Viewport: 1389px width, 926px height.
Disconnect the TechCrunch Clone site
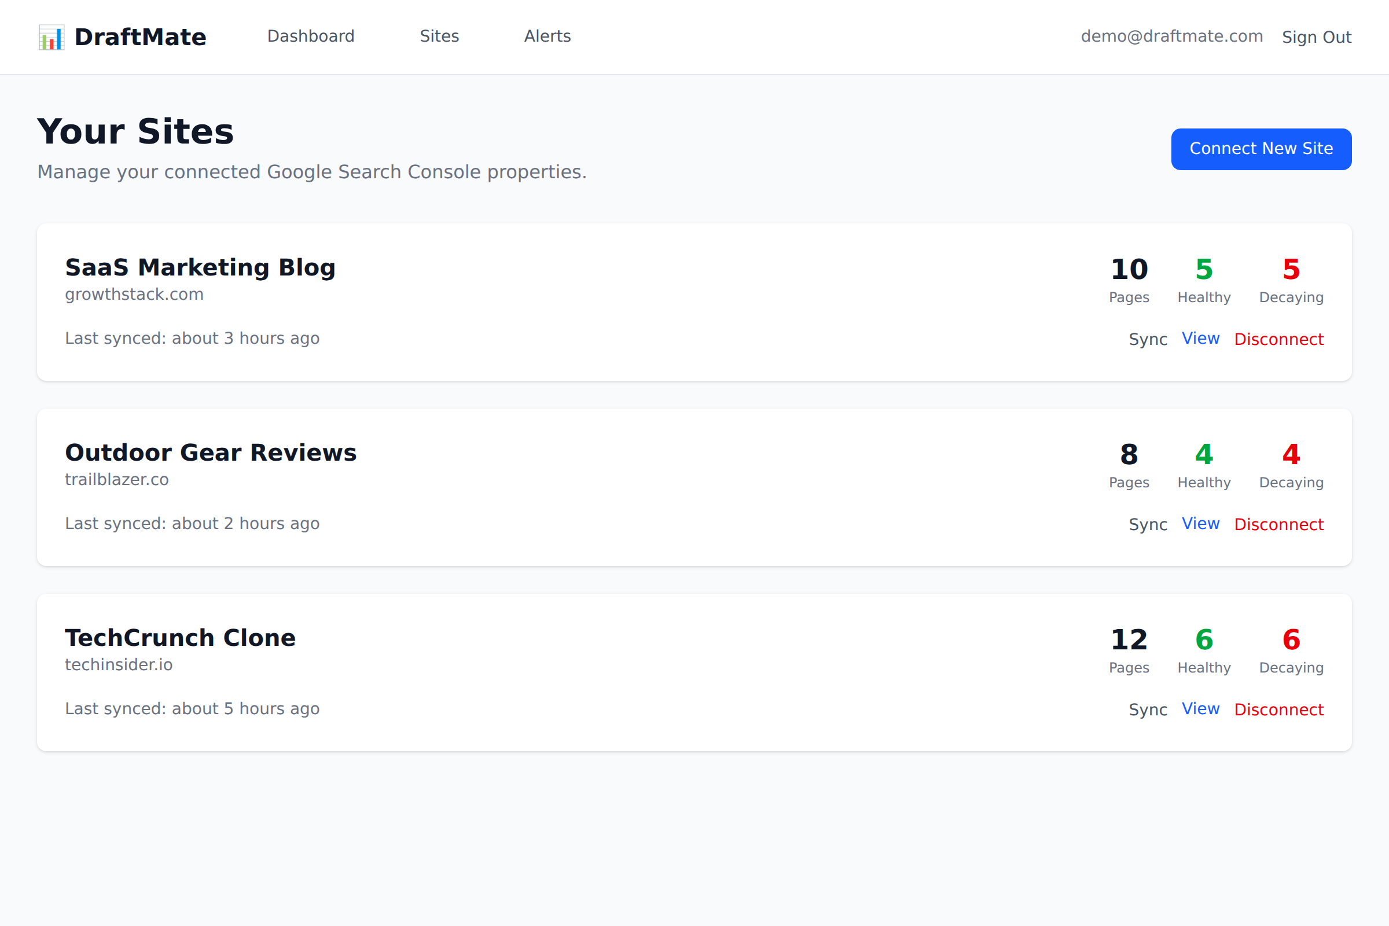point(1278,710)
